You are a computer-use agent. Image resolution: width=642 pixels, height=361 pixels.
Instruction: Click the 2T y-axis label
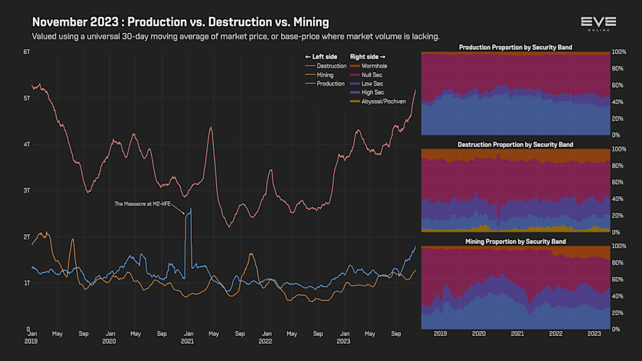tap(26, 237)
